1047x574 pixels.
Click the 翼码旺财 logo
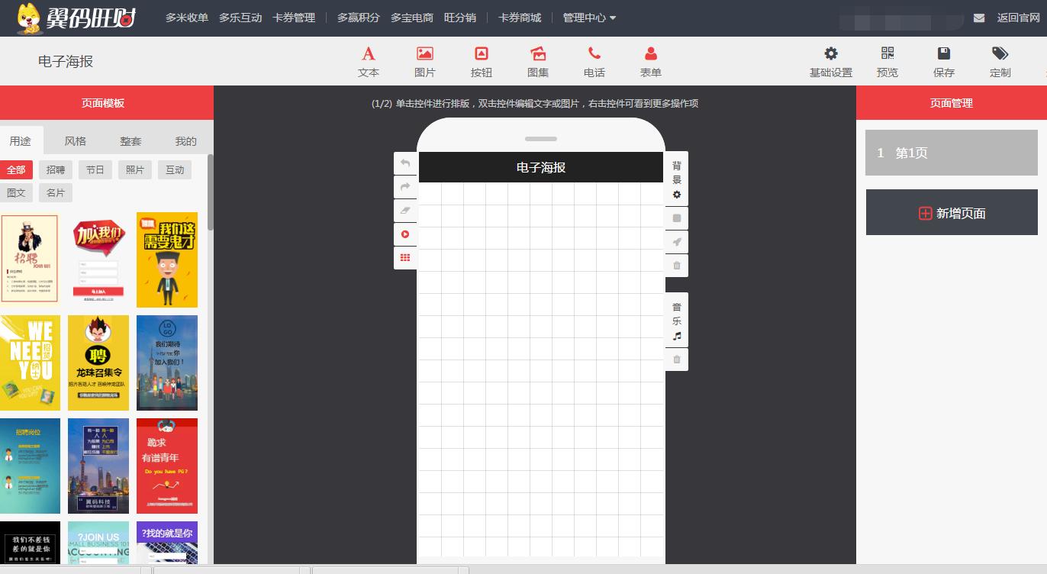pos(76,18)
